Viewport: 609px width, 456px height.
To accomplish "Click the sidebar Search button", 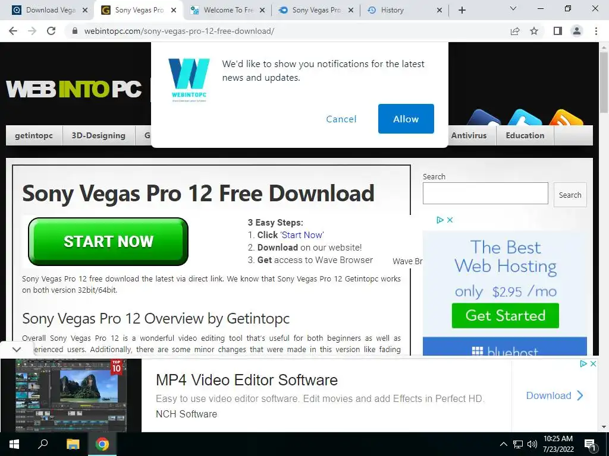I will [x=570, y=195].
